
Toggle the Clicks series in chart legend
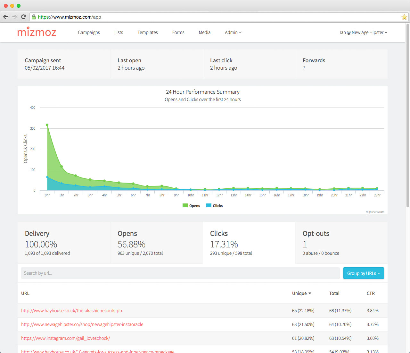tap(214, 205)
